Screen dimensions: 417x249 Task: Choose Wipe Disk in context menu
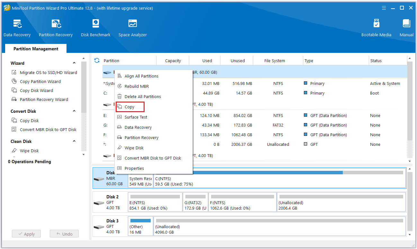click(x=154, y=148)
